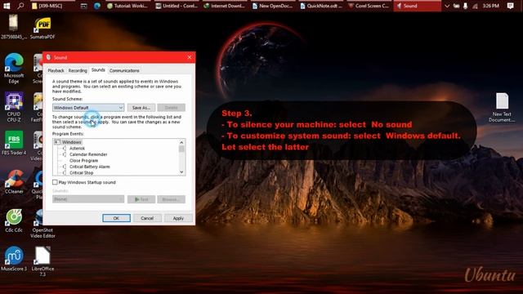Switch to the Communications tab
Viewport: 523px width, 294px height.
pyautogui.click(x=124, y=71)
